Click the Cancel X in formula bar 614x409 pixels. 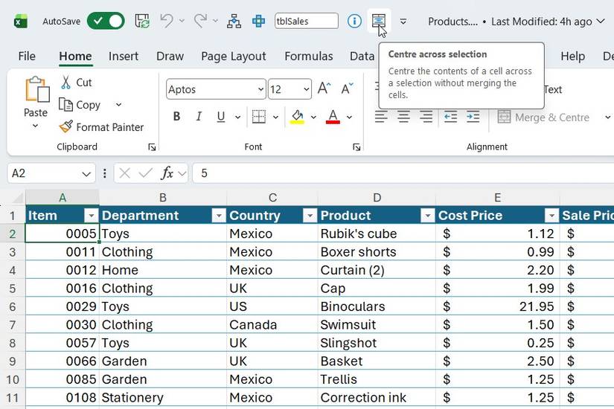click(x=124, y=173)
